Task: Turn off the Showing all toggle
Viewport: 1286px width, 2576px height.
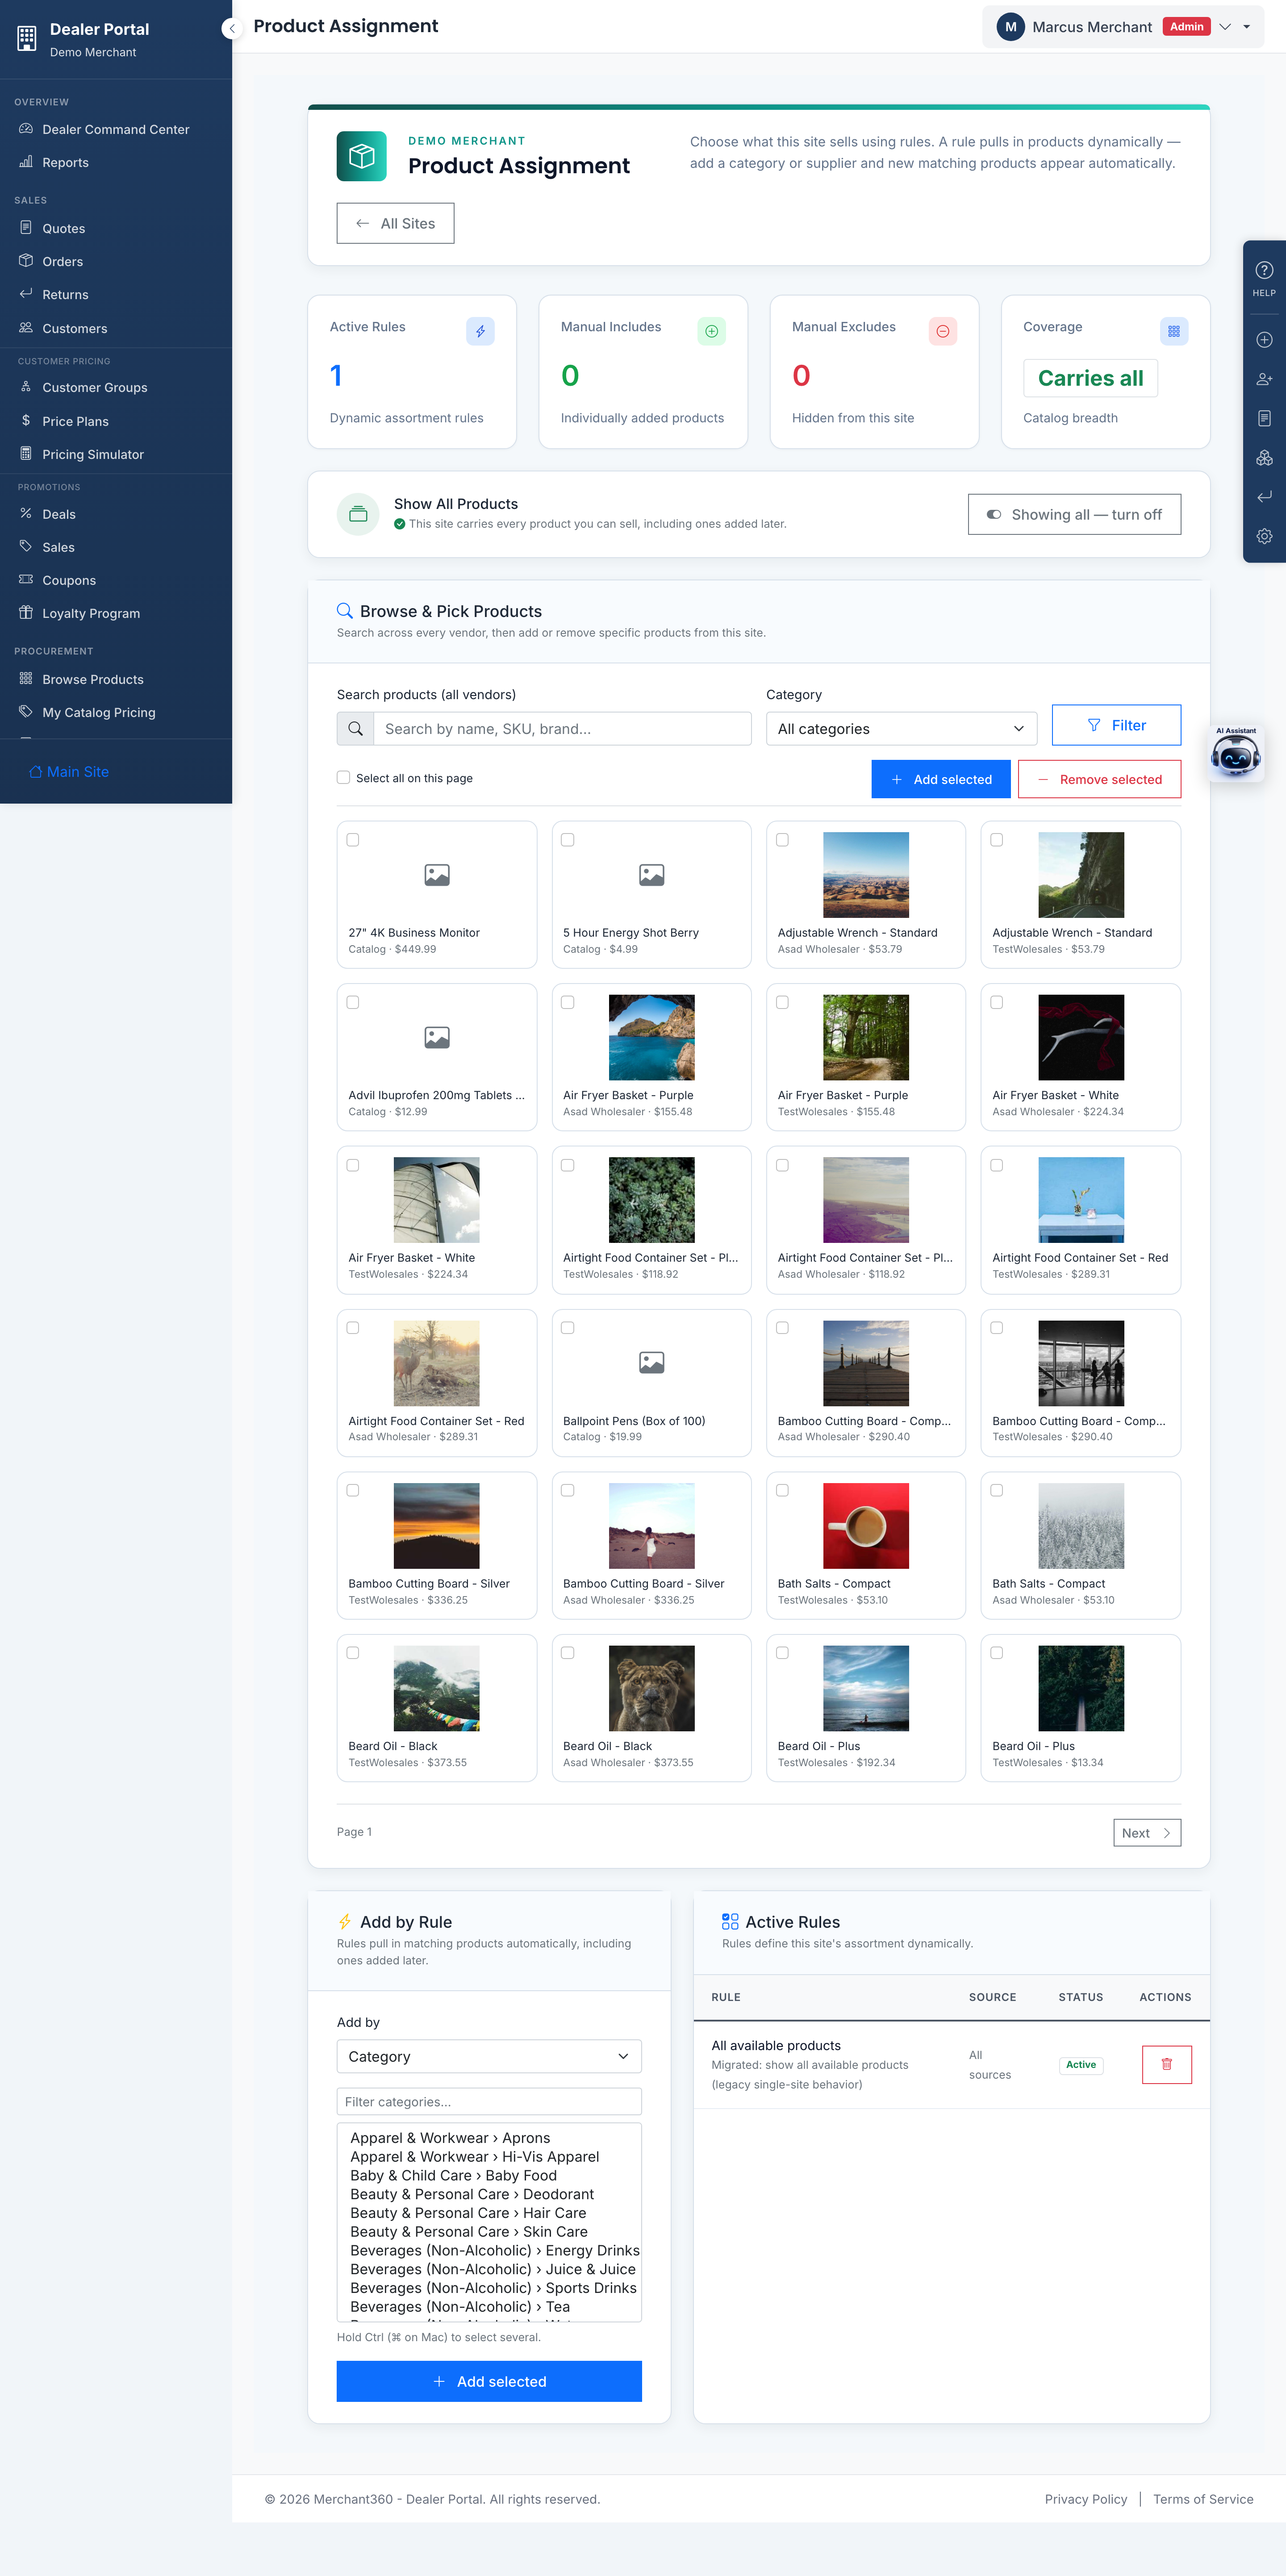Action: [x=1074, y=514]
